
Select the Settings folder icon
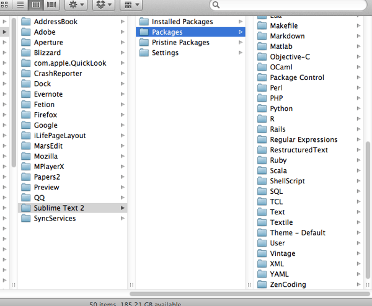click(x=144, y=53)
